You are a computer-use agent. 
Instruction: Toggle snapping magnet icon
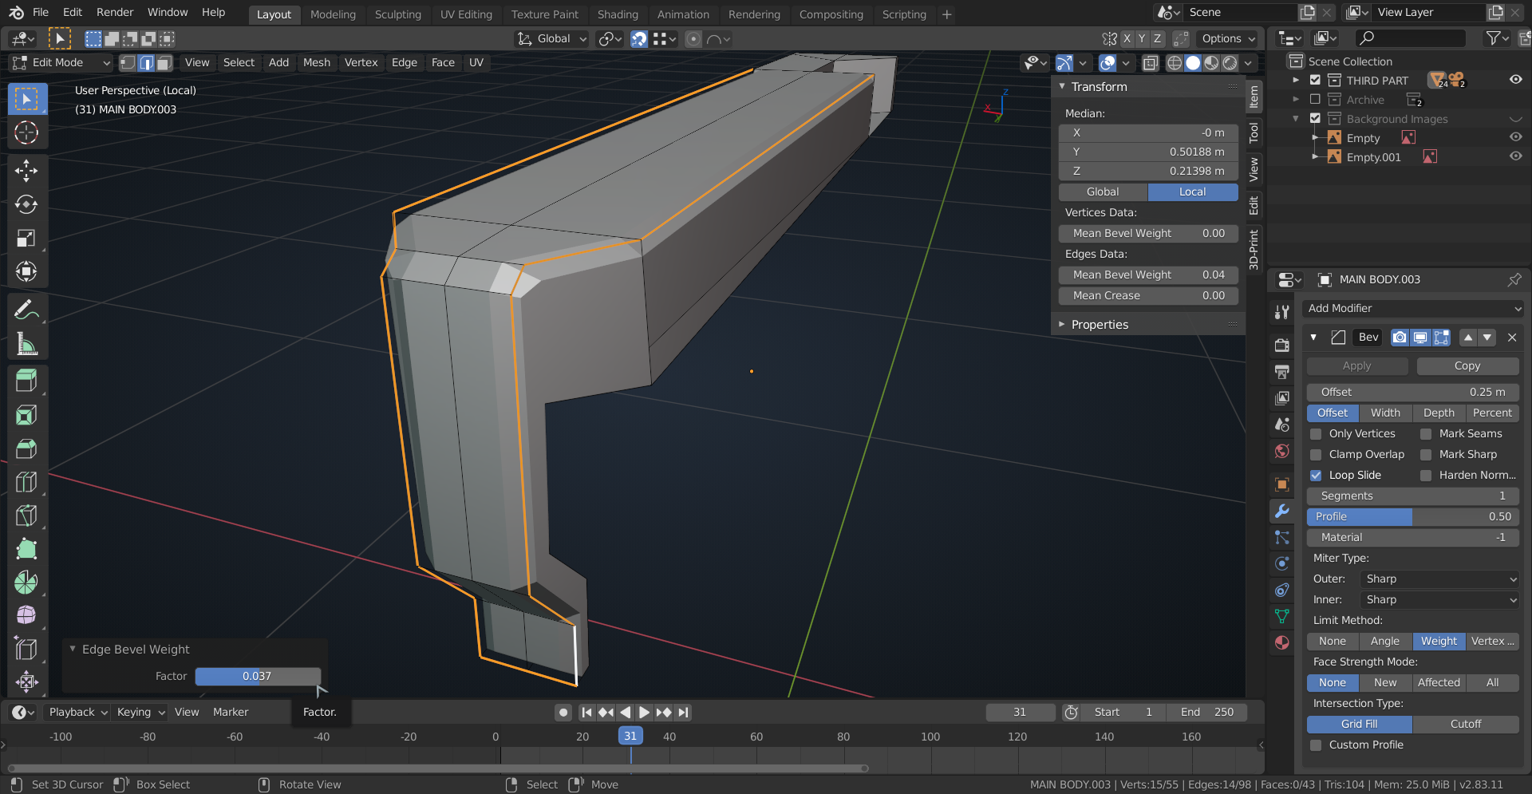(639, 39)
